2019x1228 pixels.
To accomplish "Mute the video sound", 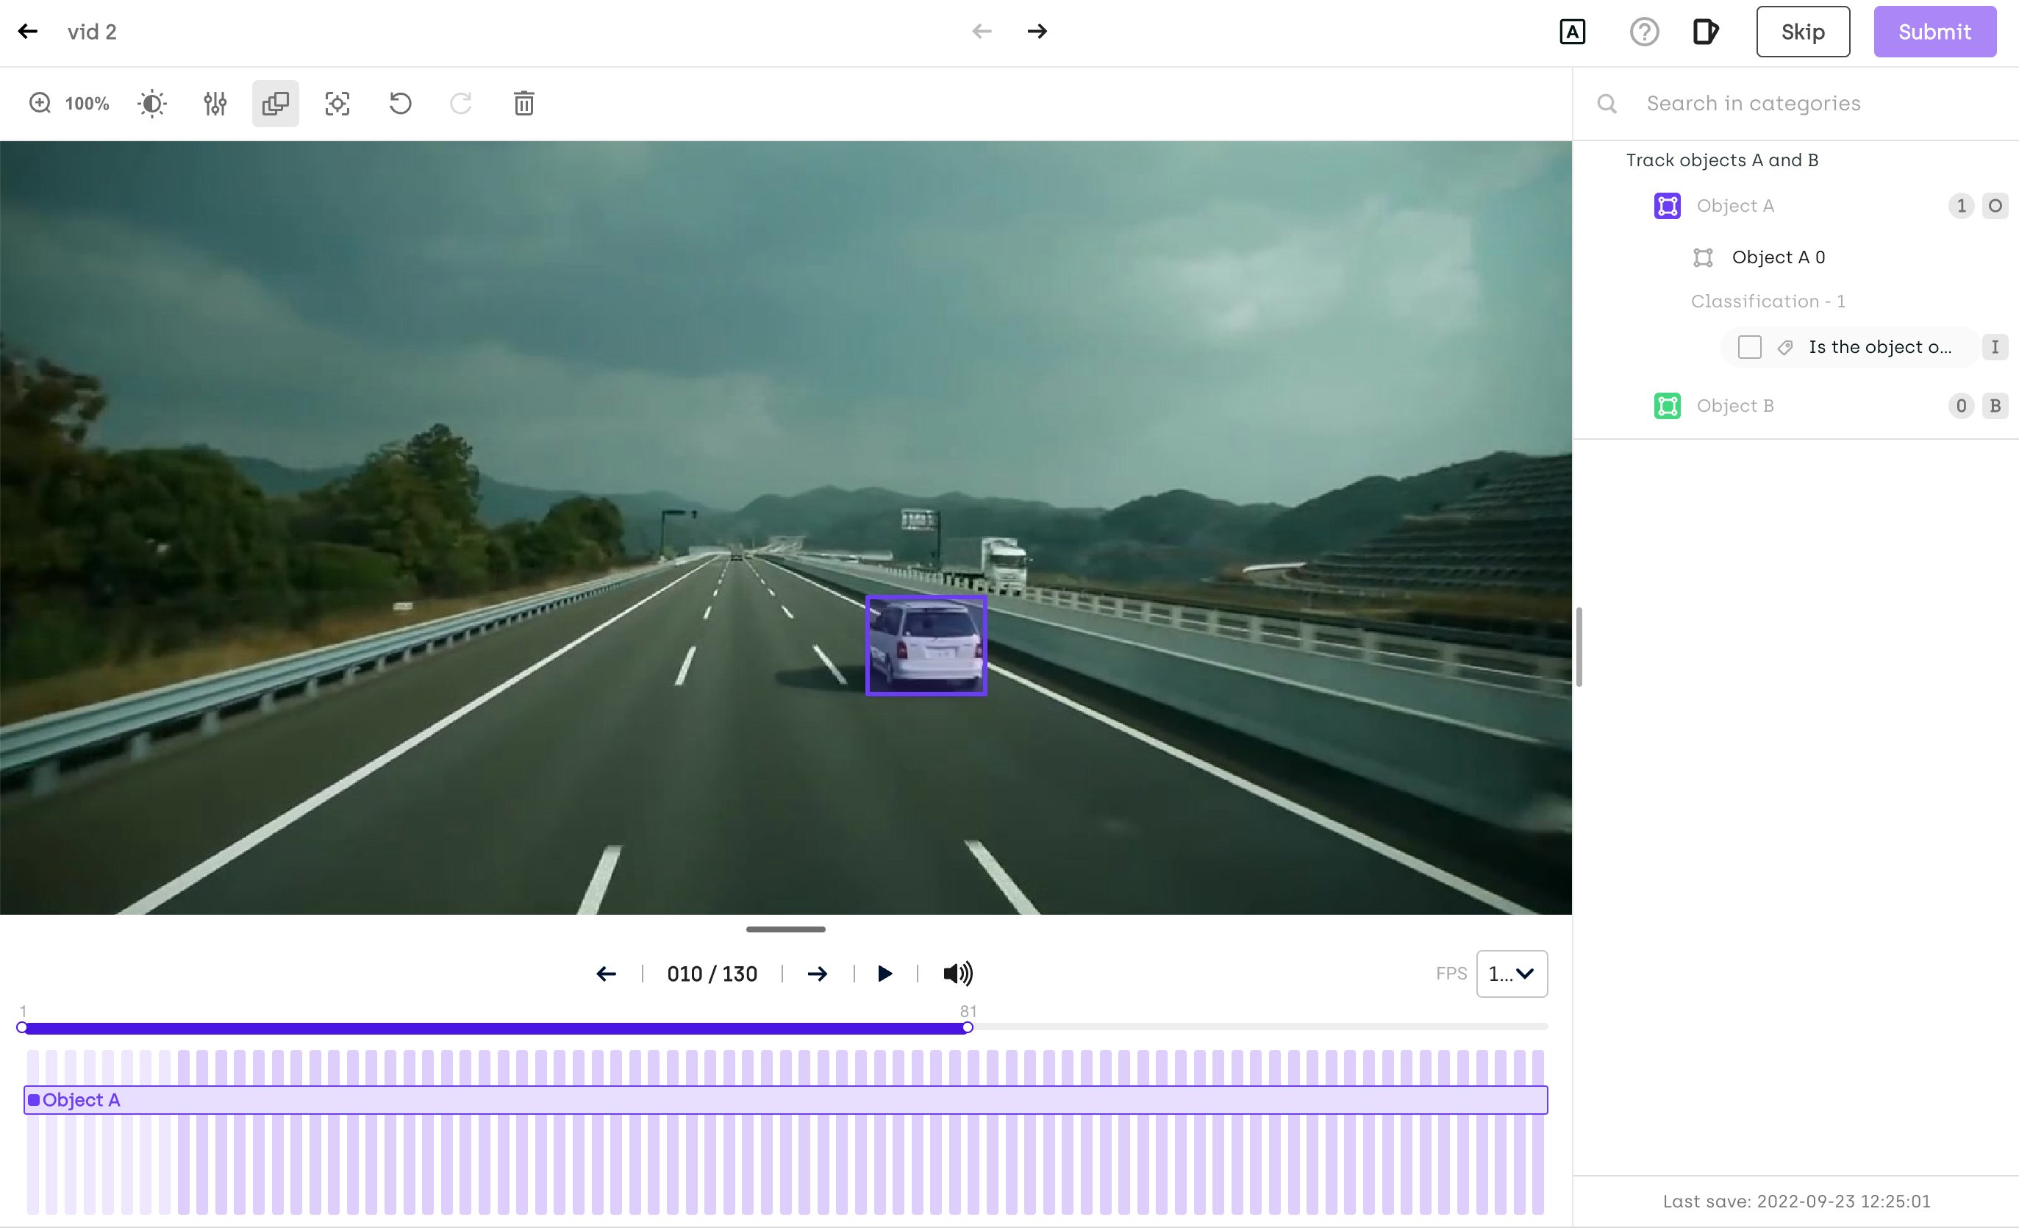I will [x=957, y=973].
